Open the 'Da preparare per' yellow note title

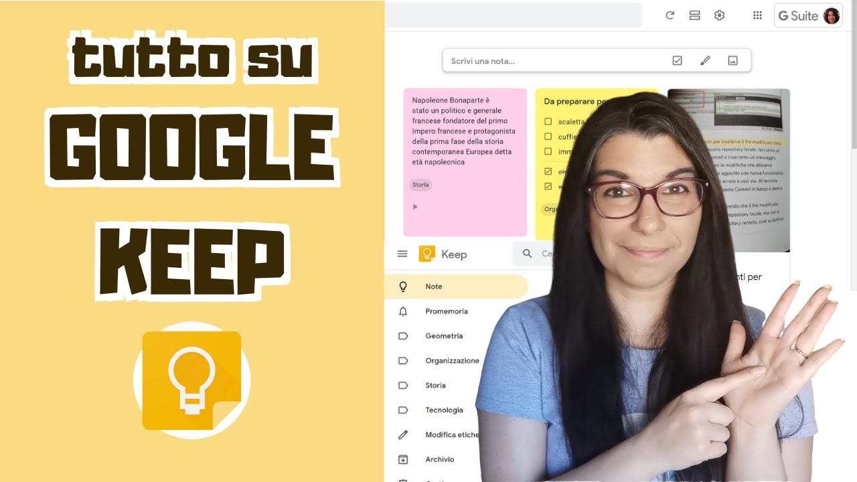tap(574, 102)
